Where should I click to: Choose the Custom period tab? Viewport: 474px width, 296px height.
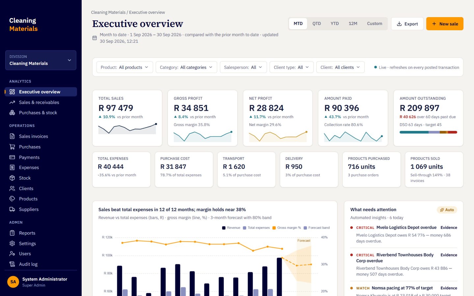click(375, 24)
